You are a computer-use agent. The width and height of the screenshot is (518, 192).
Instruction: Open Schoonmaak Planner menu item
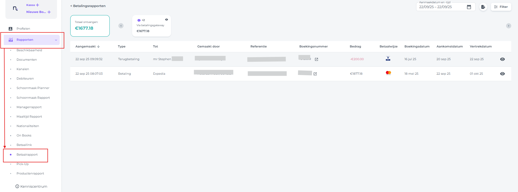pyautogui.click(x=33, y=88)
